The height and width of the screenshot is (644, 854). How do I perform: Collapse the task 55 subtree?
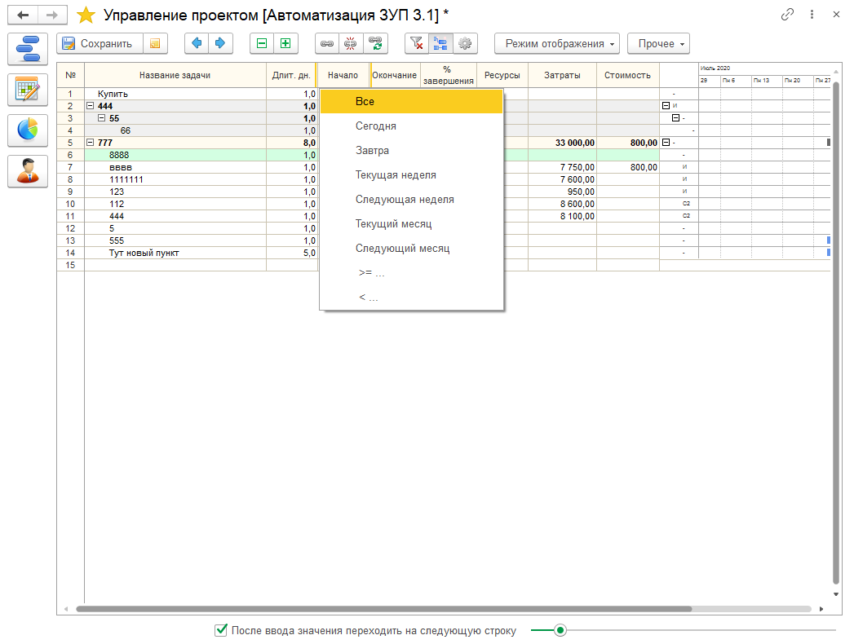102,118
